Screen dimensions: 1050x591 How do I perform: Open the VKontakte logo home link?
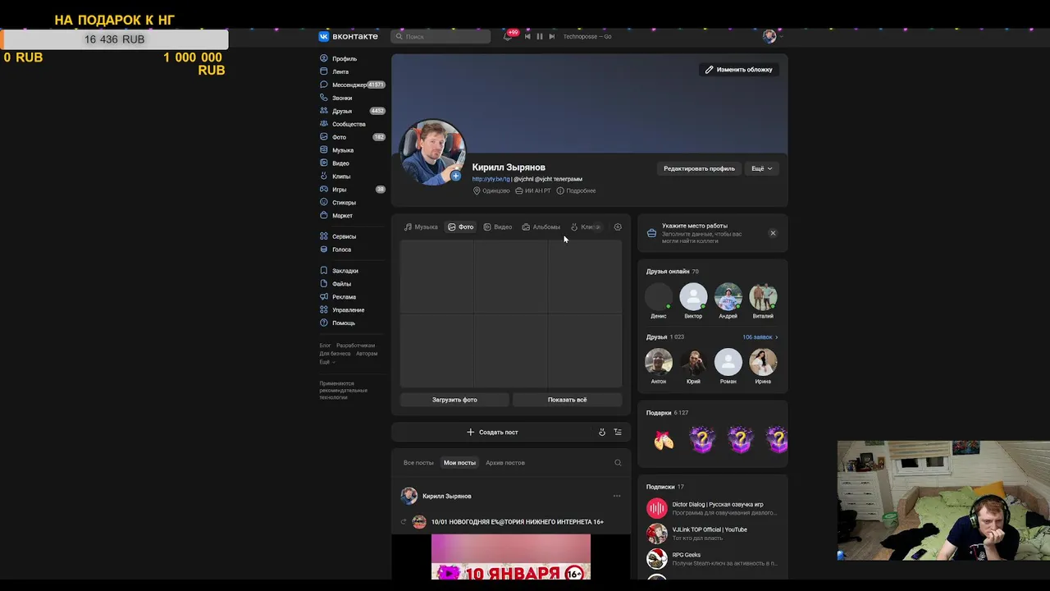click(349, 36)
